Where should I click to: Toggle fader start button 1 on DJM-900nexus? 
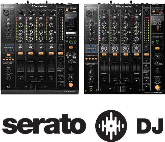point(4,59)
